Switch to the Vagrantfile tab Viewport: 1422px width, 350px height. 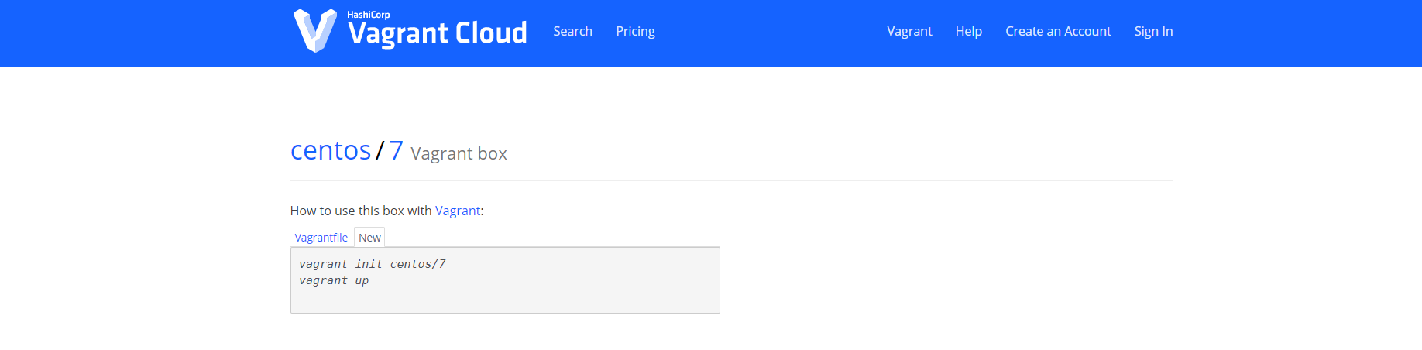pos(321,238)
